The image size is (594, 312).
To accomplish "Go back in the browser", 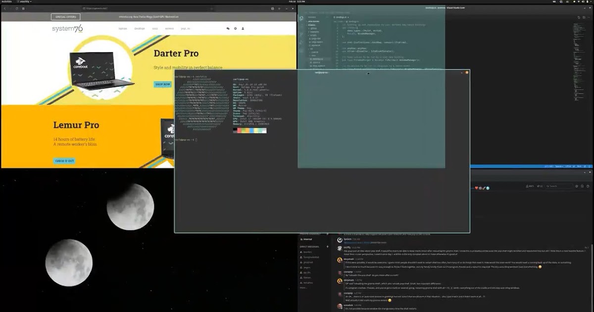I will click(x=4, y=8).
